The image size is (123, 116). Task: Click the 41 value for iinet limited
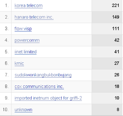pyautogui.click(x=107, y=52)
